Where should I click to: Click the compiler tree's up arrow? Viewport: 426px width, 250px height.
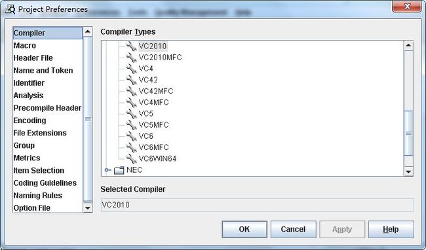coord(408,45)
